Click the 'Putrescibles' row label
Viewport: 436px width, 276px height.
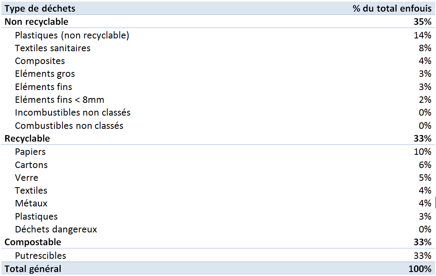40,256
